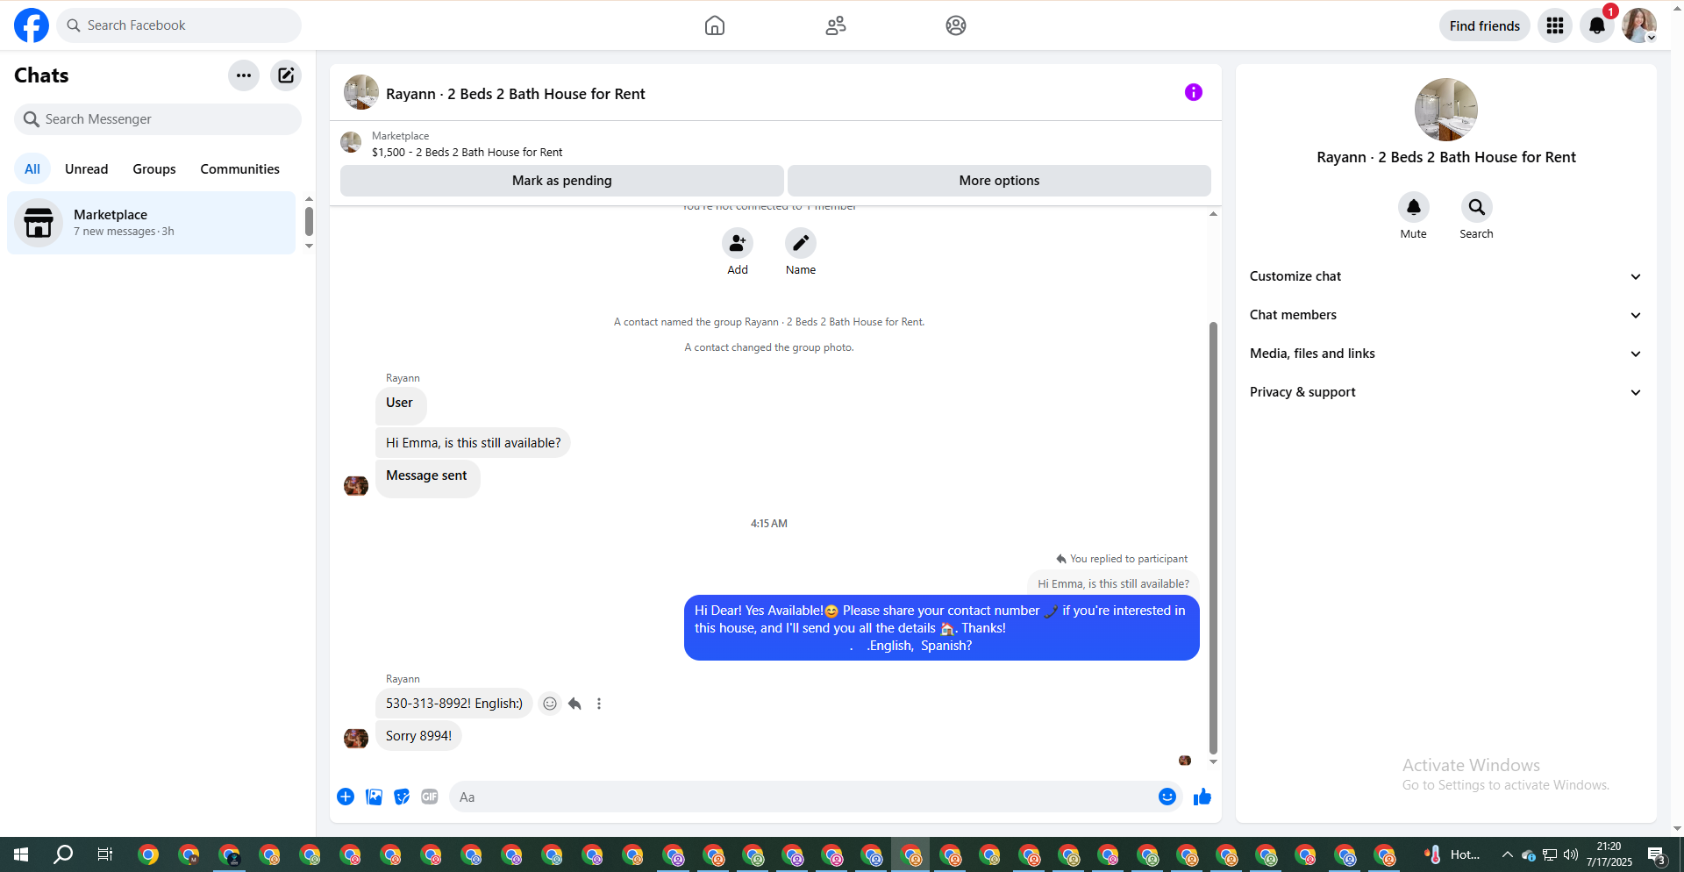Show hidden system tray icons
Image resolution: width=1684 pixels, height=872 pixels.
[x=1508, y=854]
